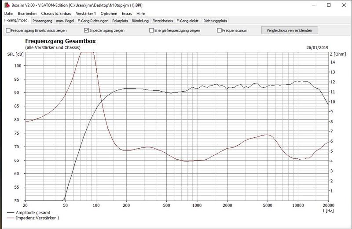
Task: Open the Extras menu
Action: pos(128,14)
